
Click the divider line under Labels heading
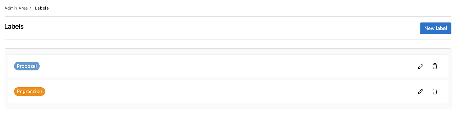[x=228, y=39]
